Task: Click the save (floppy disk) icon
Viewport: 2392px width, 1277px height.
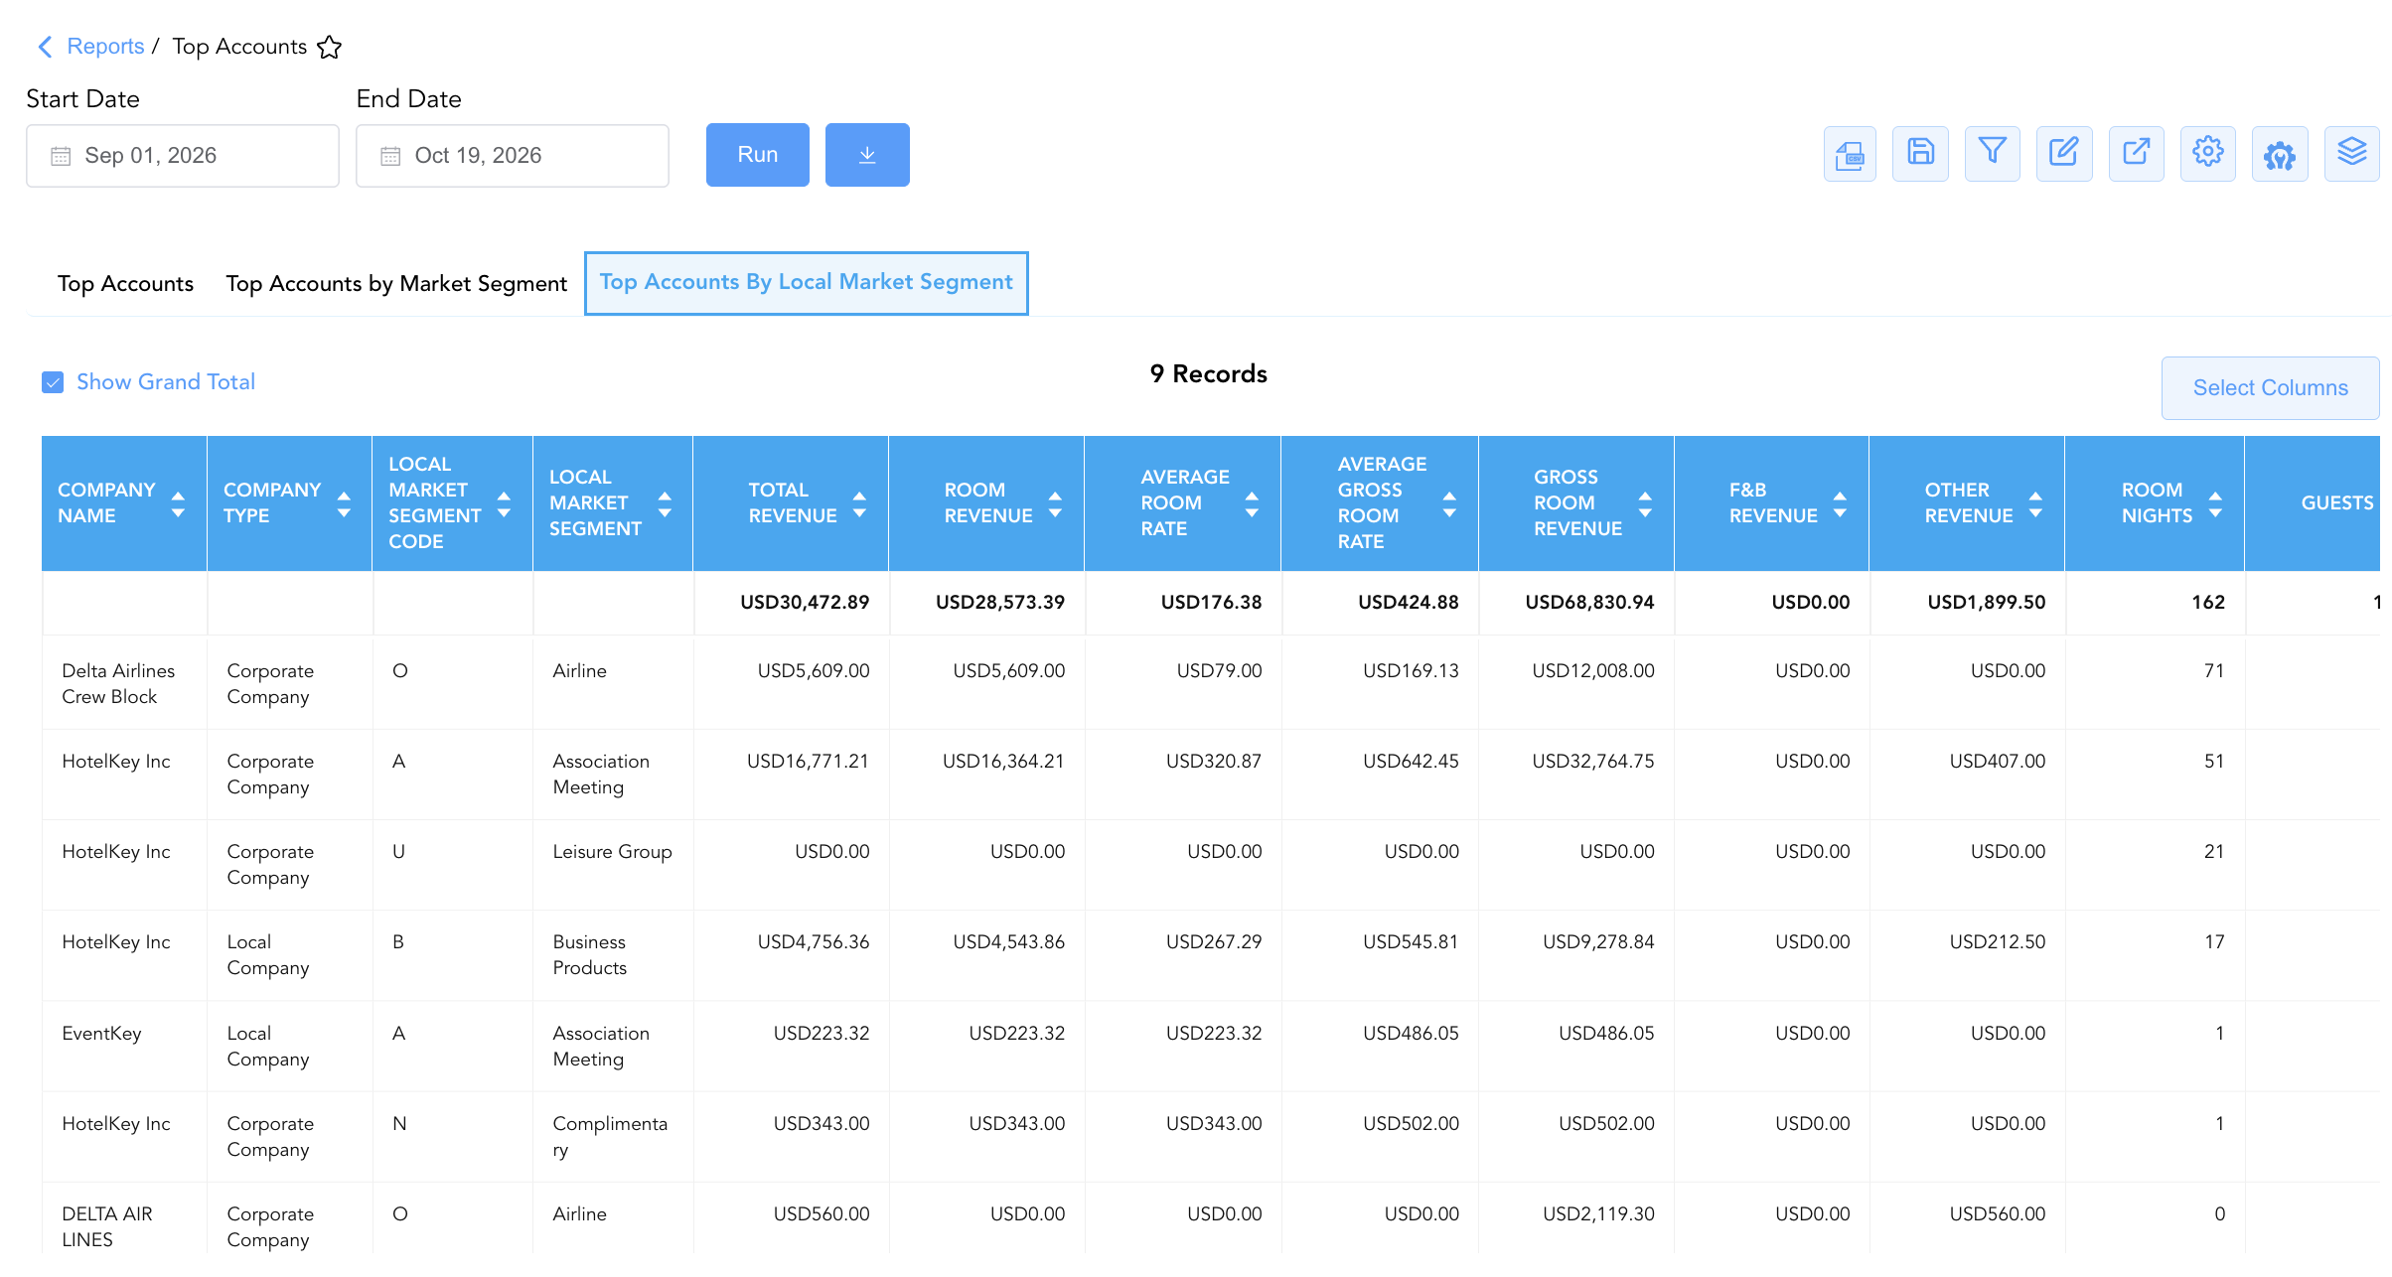Action: [x=1920, y=154]
